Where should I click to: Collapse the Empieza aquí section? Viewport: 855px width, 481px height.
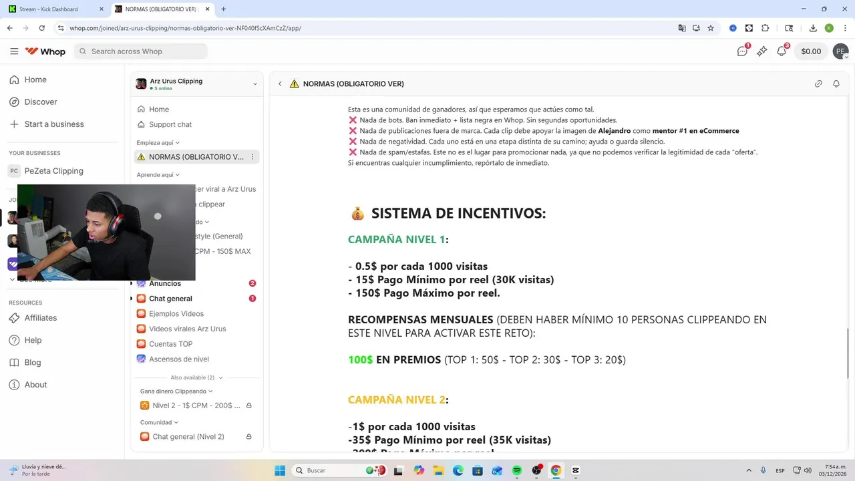point(158,142)
